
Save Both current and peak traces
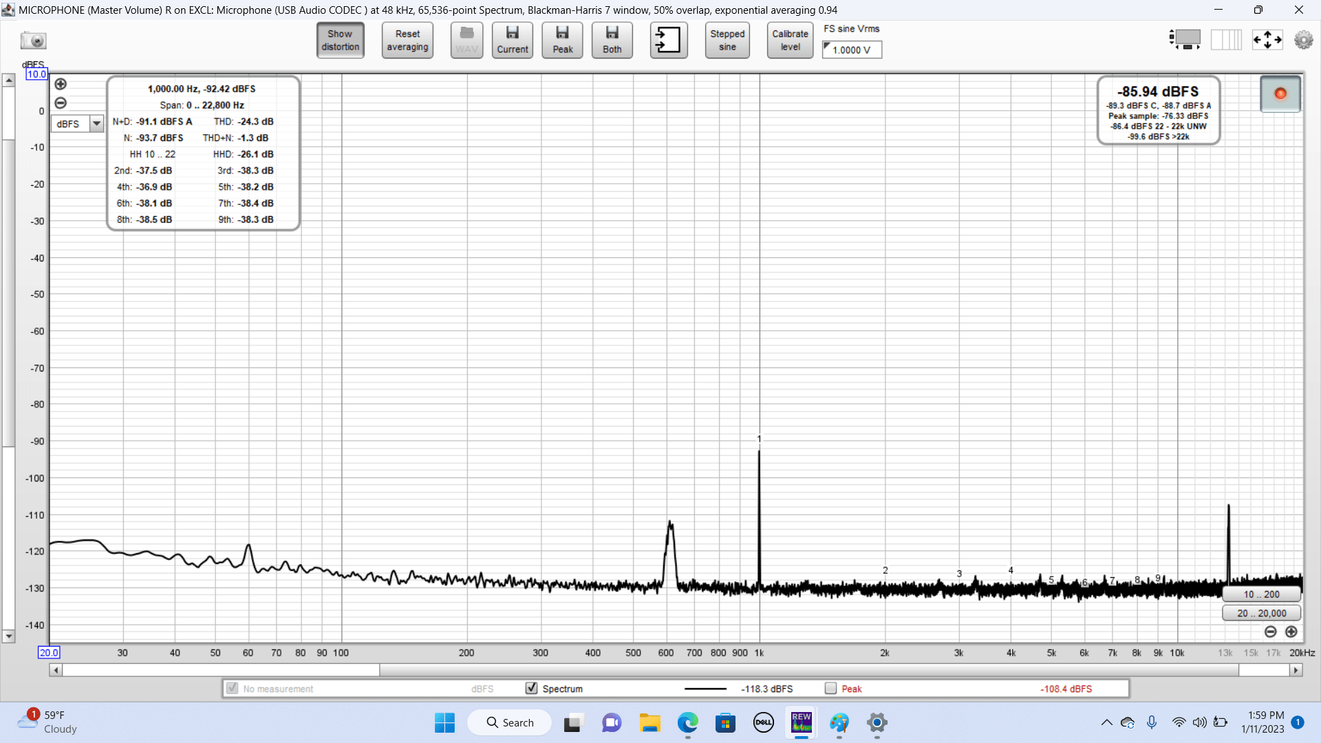tap(612, 41)
